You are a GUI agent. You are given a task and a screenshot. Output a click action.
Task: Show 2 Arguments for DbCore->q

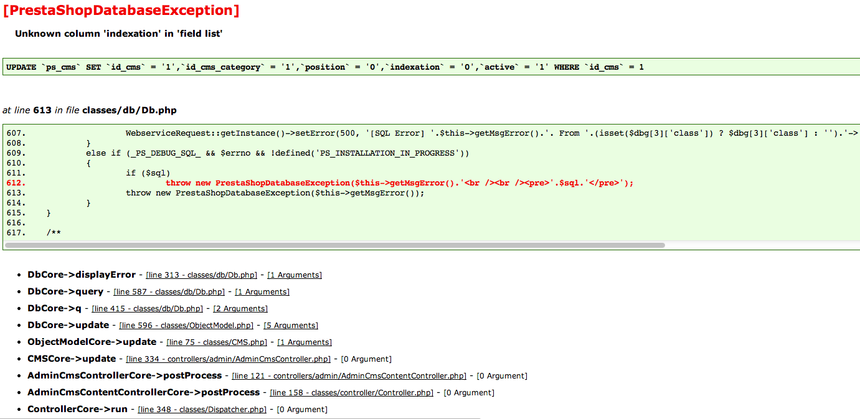coord(240,308)
